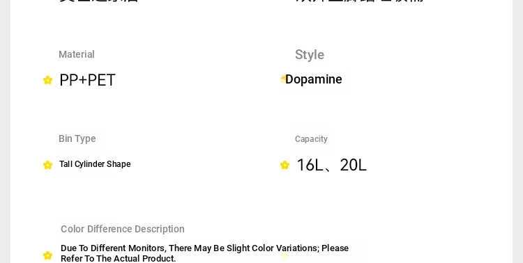Click the gray margin strip on the left edge
The width and height of the screenshot is (523, 263).
click(5, 131)
